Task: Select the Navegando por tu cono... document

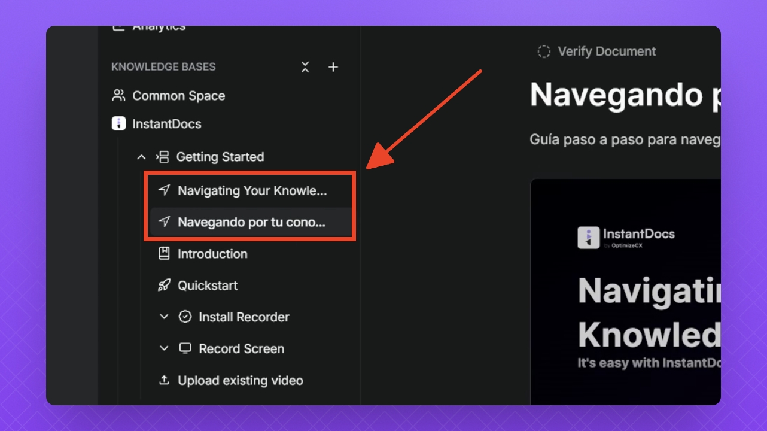Action: [251, 222]
